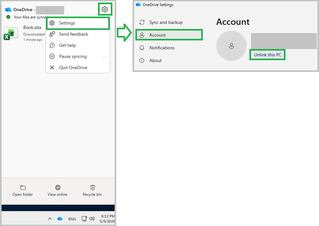
Task: Click the Quit OneDrive X icon
Action: (52, 67)
